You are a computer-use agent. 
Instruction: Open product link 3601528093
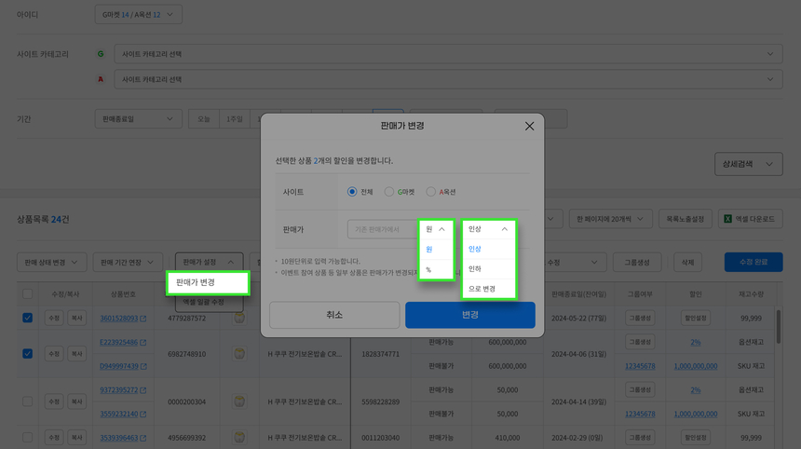[119, 319]
